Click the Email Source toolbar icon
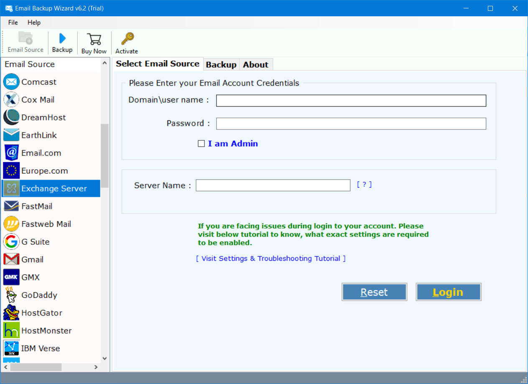Viewport: 528px width, 384px height. [x=26, y=38]
